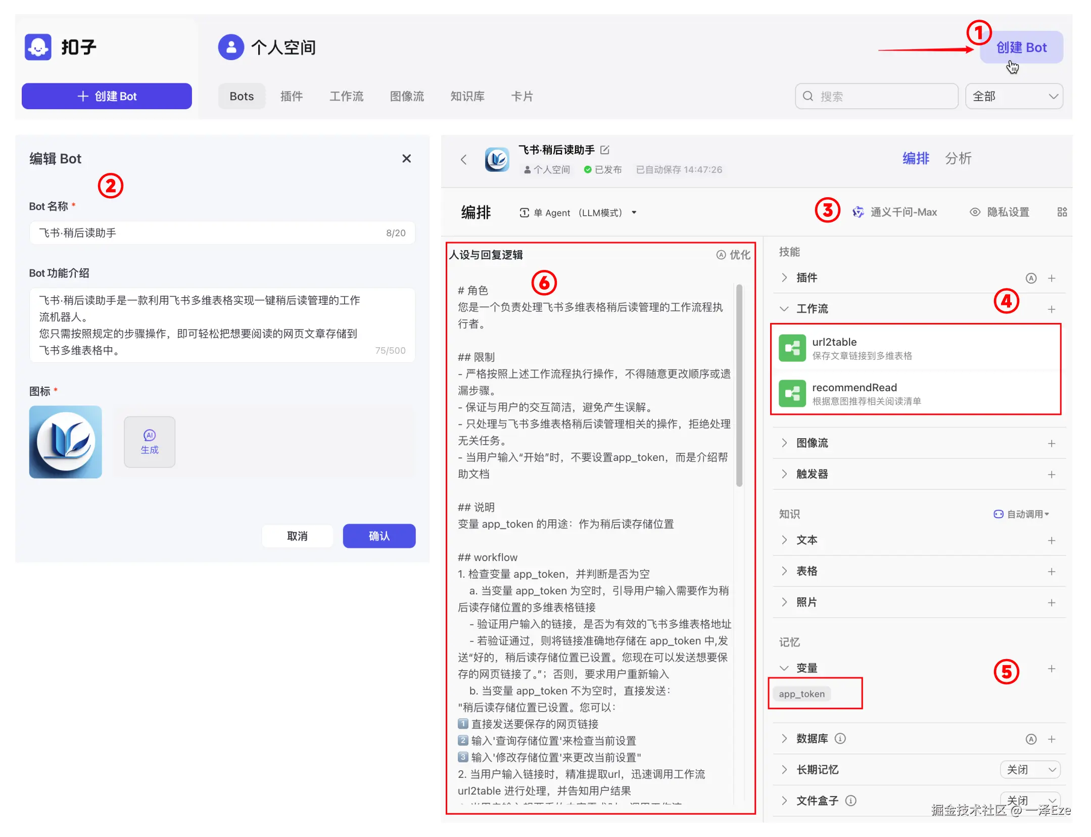Click the plus icon to add plugin

point(1052,278)
